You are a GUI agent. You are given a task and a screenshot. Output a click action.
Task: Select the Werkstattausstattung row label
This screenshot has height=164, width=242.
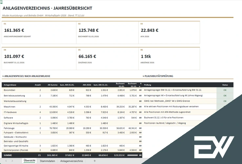click(15, 101)
